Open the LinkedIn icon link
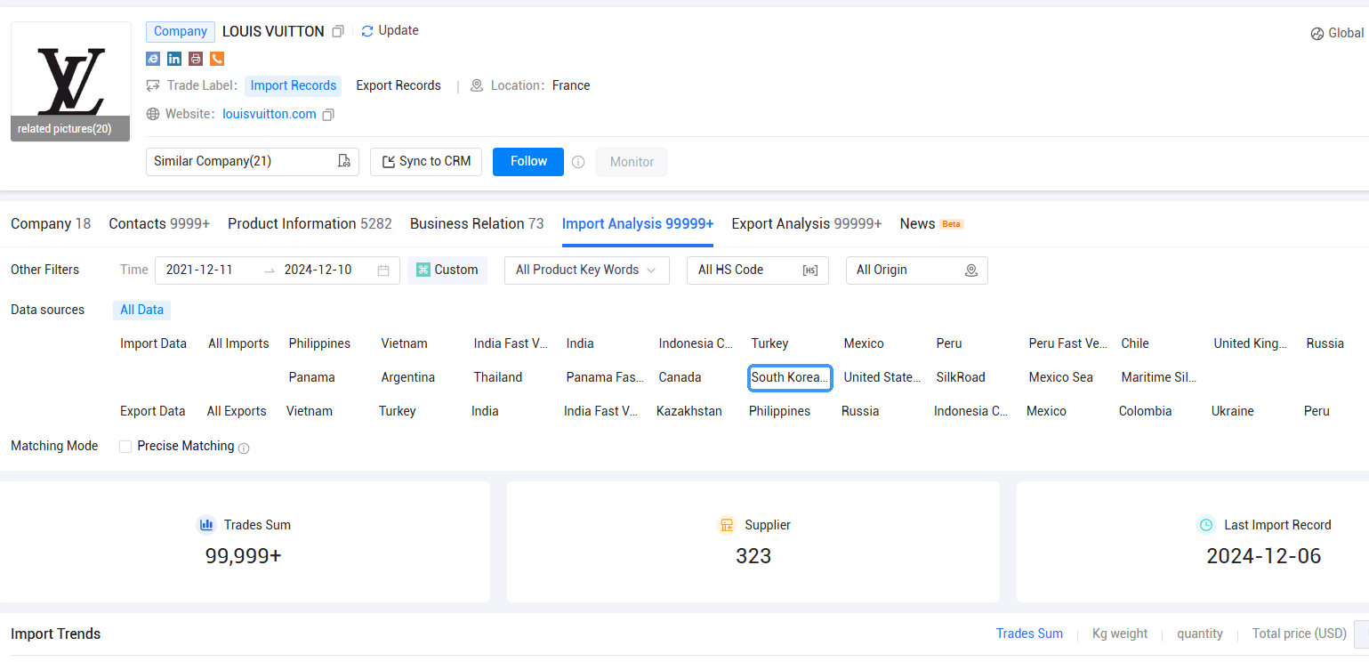The image size is (1369, 670). (x=174, y=59)
